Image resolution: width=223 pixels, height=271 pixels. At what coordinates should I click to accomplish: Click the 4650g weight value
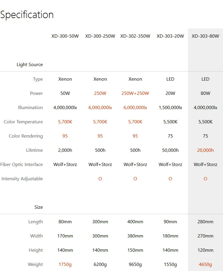(x=205, y=264)
